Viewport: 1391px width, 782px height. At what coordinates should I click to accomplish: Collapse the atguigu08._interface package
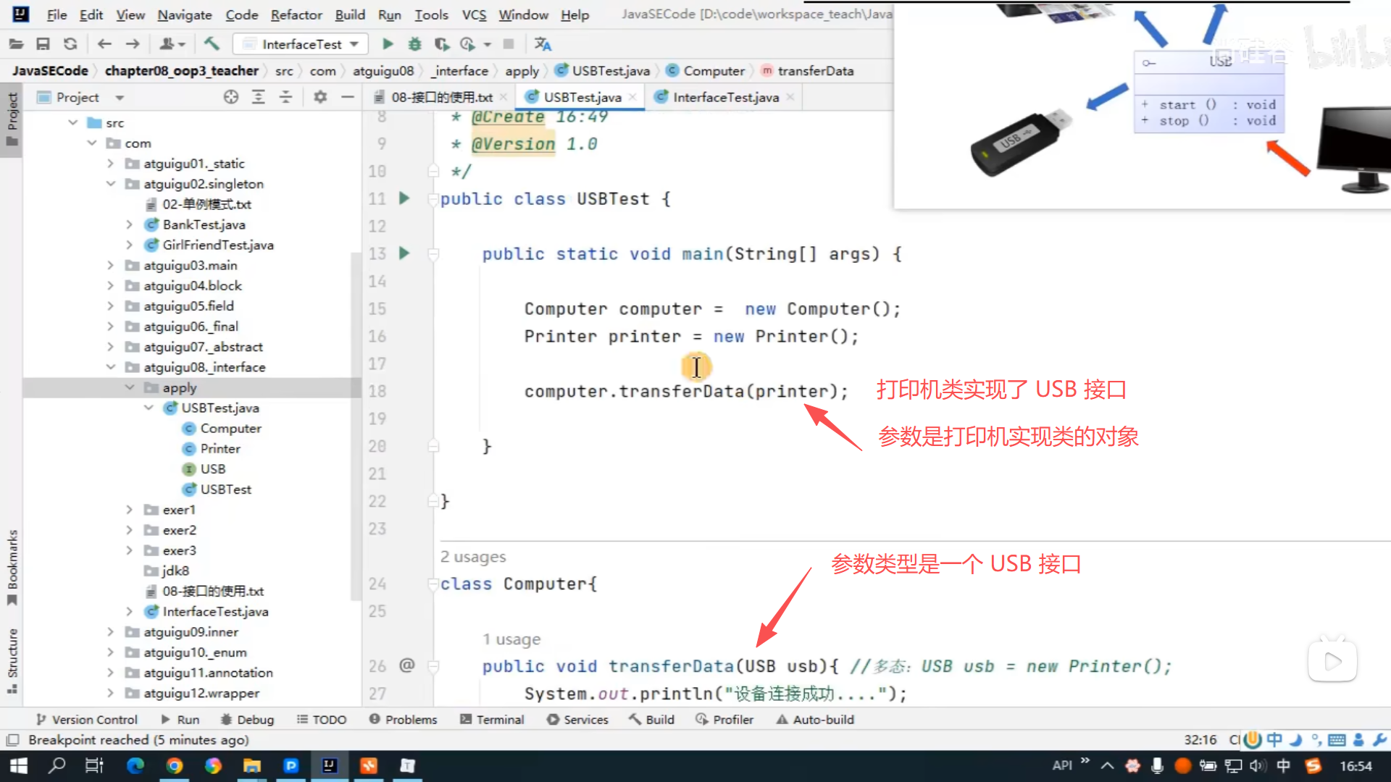pyautogui.click(x=111, y=367)
